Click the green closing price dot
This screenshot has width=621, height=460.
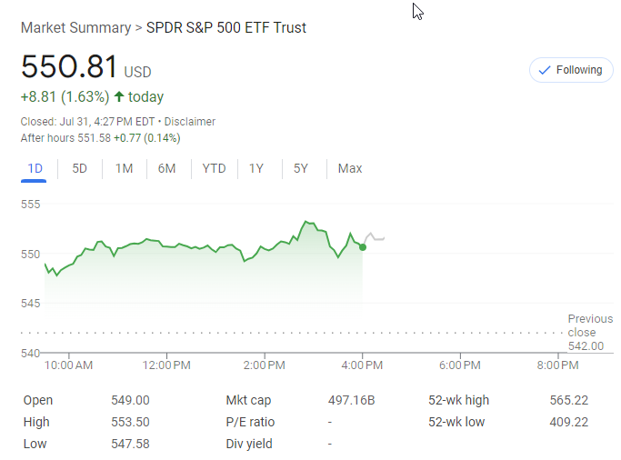pyautogui.click(x=363, y=247)
